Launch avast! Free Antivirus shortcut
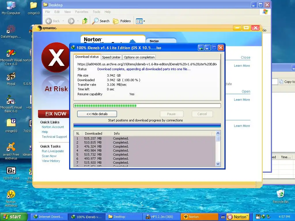The height and width of the screenshot is (221, 295). (11, 151)
